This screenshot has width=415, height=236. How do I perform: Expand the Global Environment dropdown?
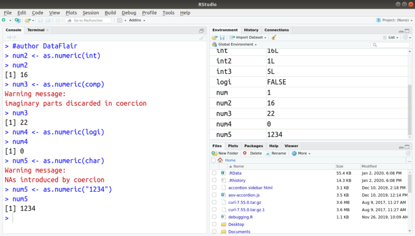(x=235, y=45)
